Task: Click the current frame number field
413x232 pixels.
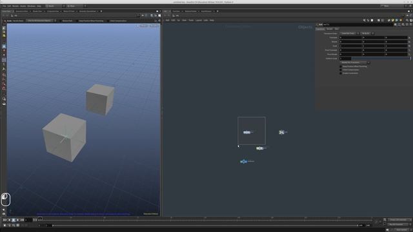Action: tap(28, 220)
